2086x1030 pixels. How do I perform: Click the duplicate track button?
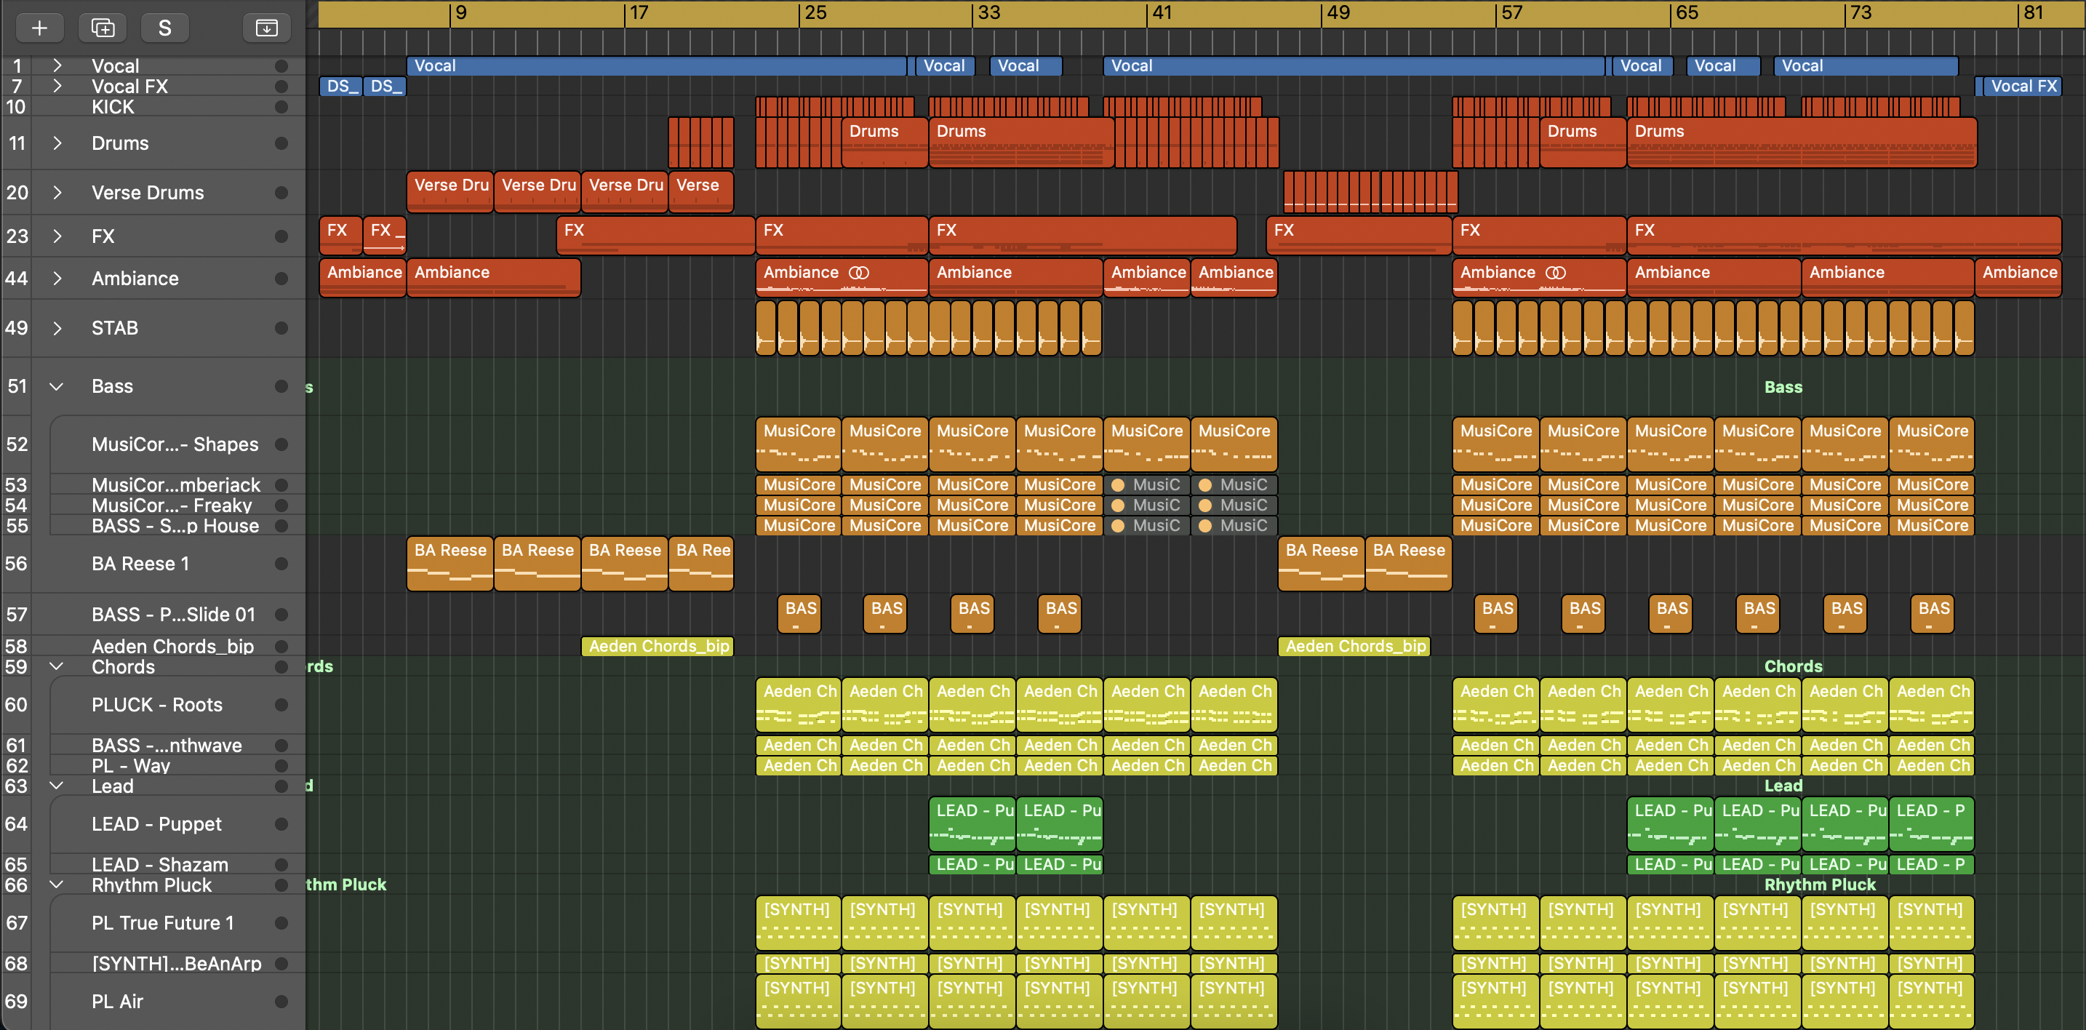[x=102, y=28]
